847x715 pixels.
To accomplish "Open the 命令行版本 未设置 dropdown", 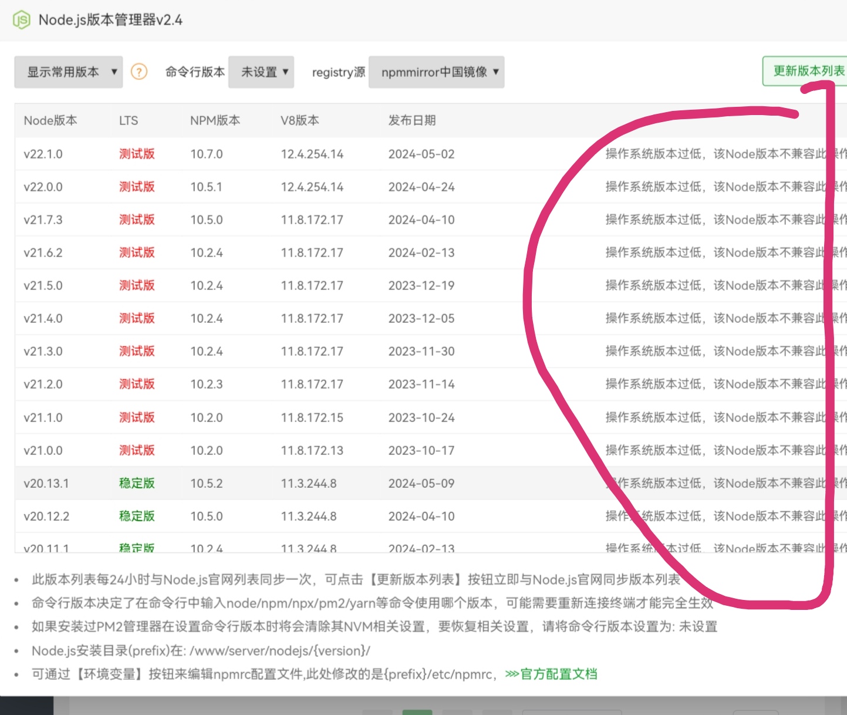I will pos(261,72).
